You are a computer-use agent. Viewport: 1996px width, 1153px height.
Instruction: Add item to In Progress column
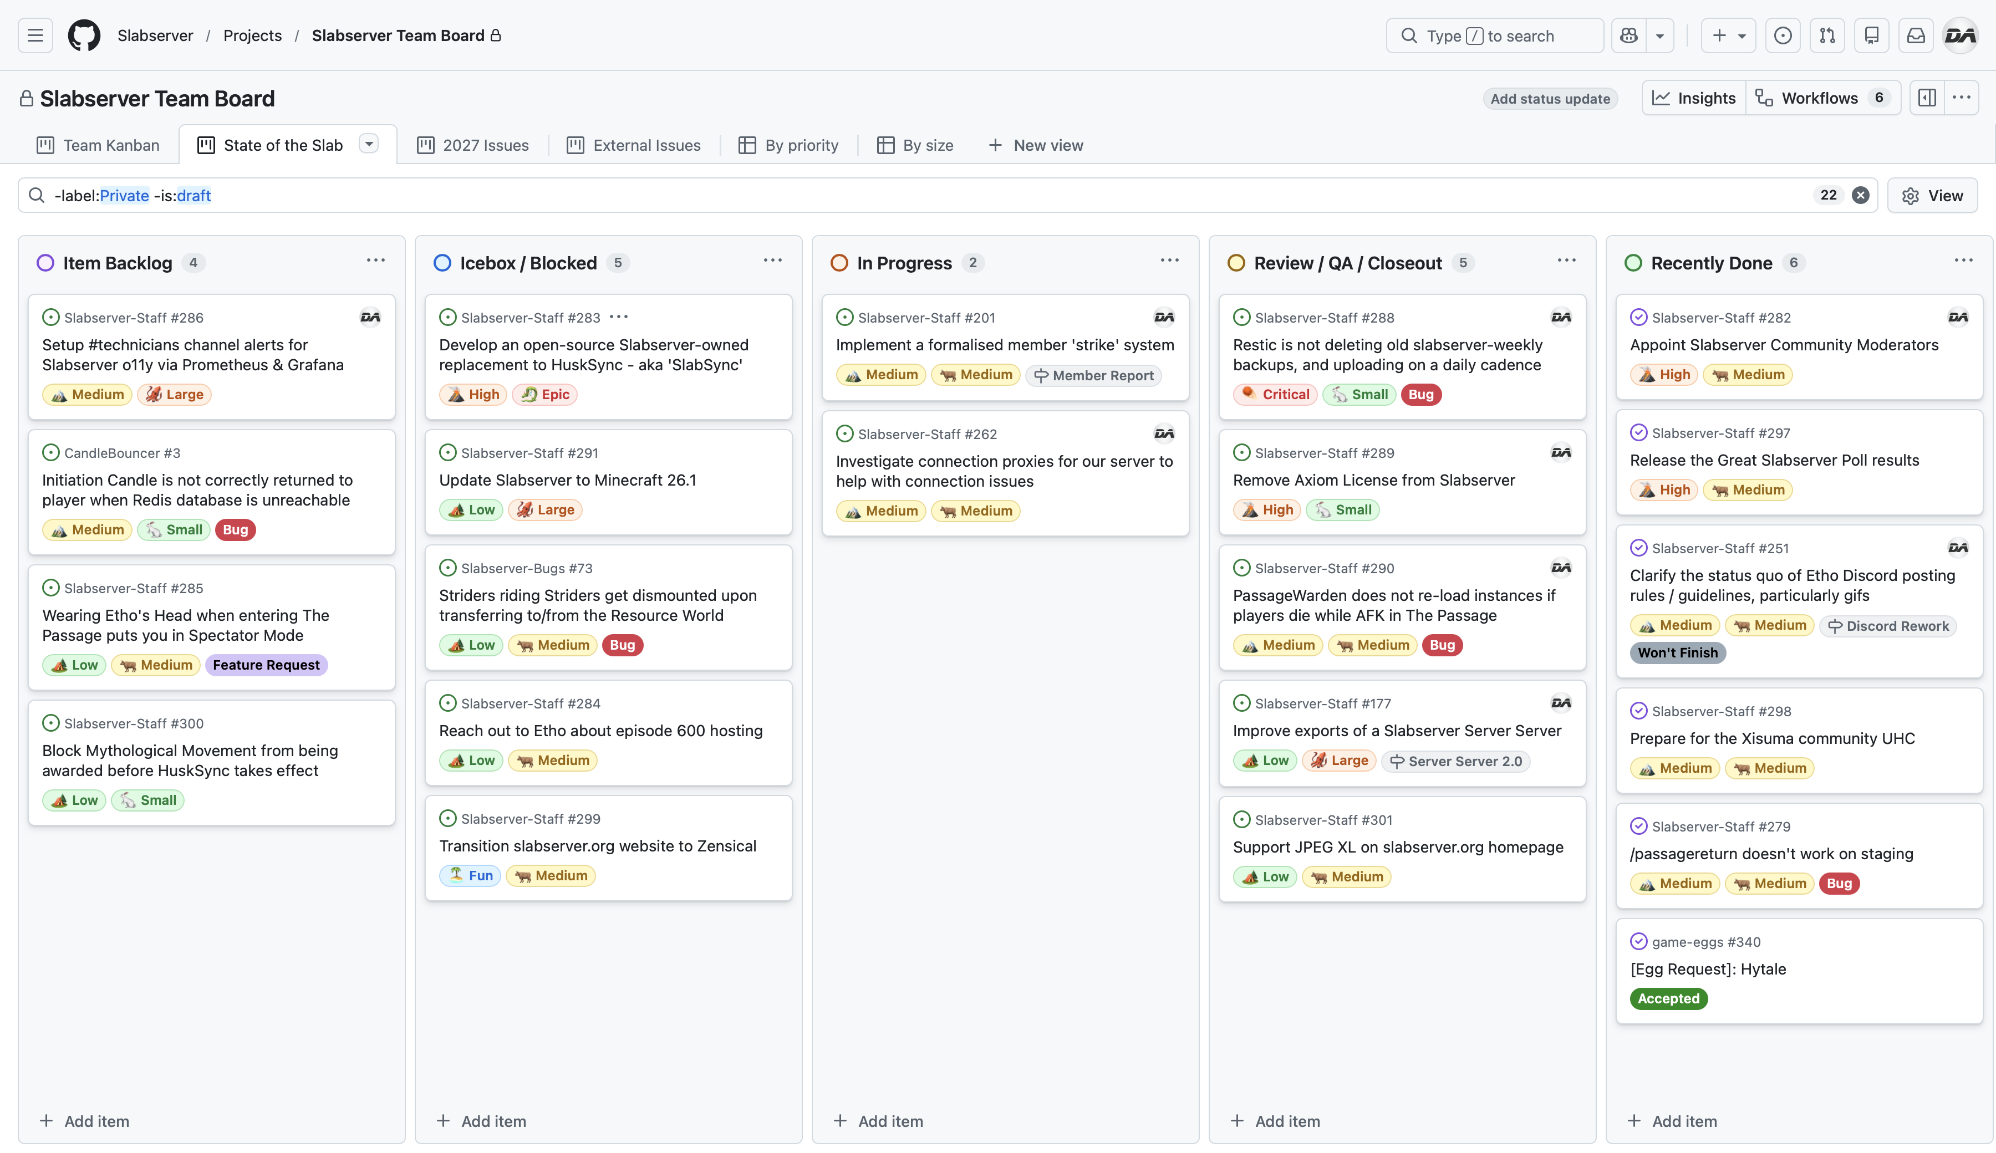click(878, 1120)
